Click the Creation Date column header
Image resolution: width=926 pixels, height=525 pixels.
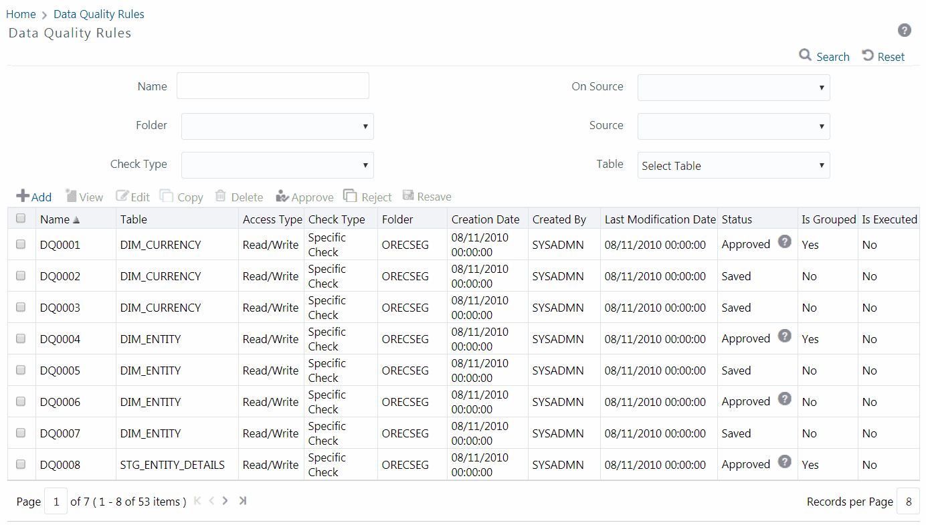486,219
